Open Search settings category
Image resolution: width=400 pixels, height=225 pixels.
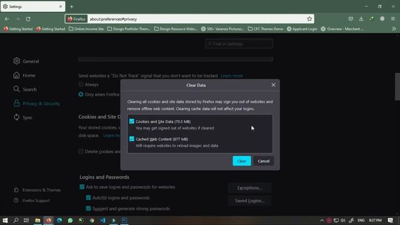(25, 89)
